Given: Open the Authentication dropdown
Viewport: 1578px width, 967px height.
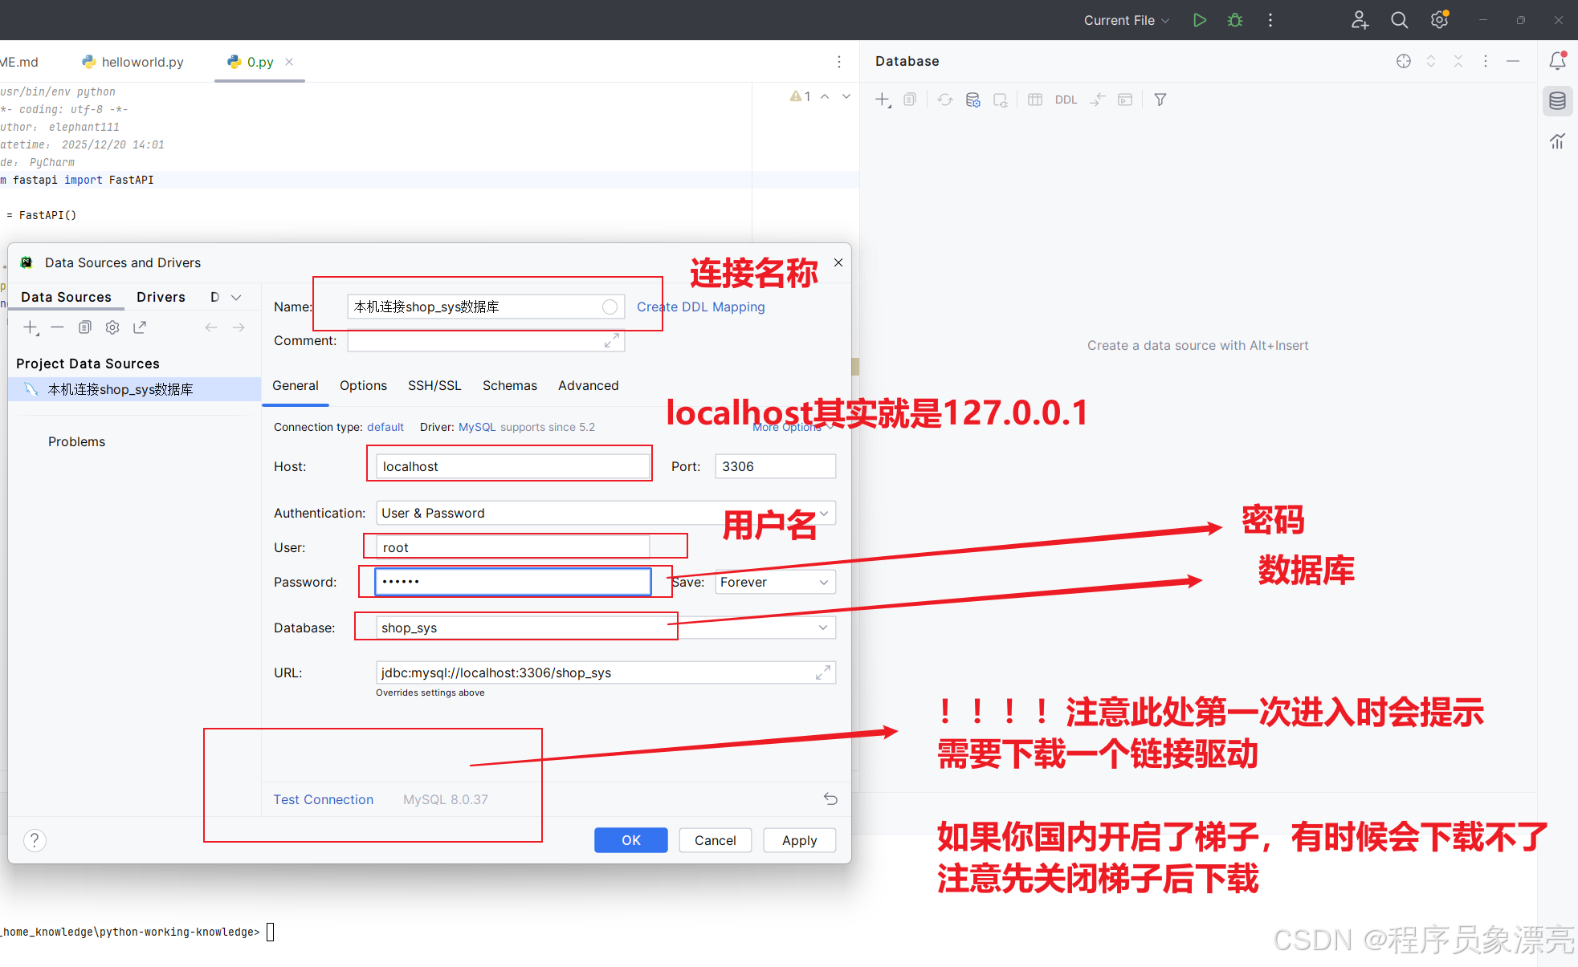Looking at the screenshot, I should tap(823, 513).
